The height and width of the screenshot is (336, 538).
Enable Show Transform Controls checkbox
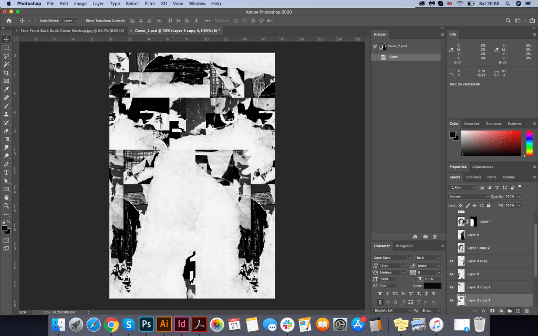pyautogui.click(x=83, y=20)
